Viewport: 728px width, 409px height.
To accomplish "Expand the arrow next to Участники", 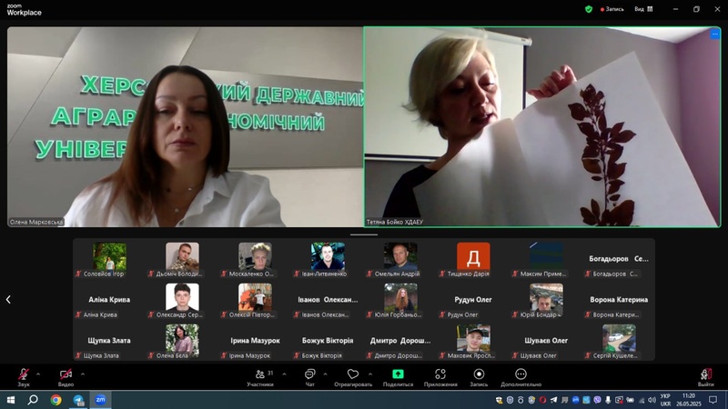I will 284,373.
